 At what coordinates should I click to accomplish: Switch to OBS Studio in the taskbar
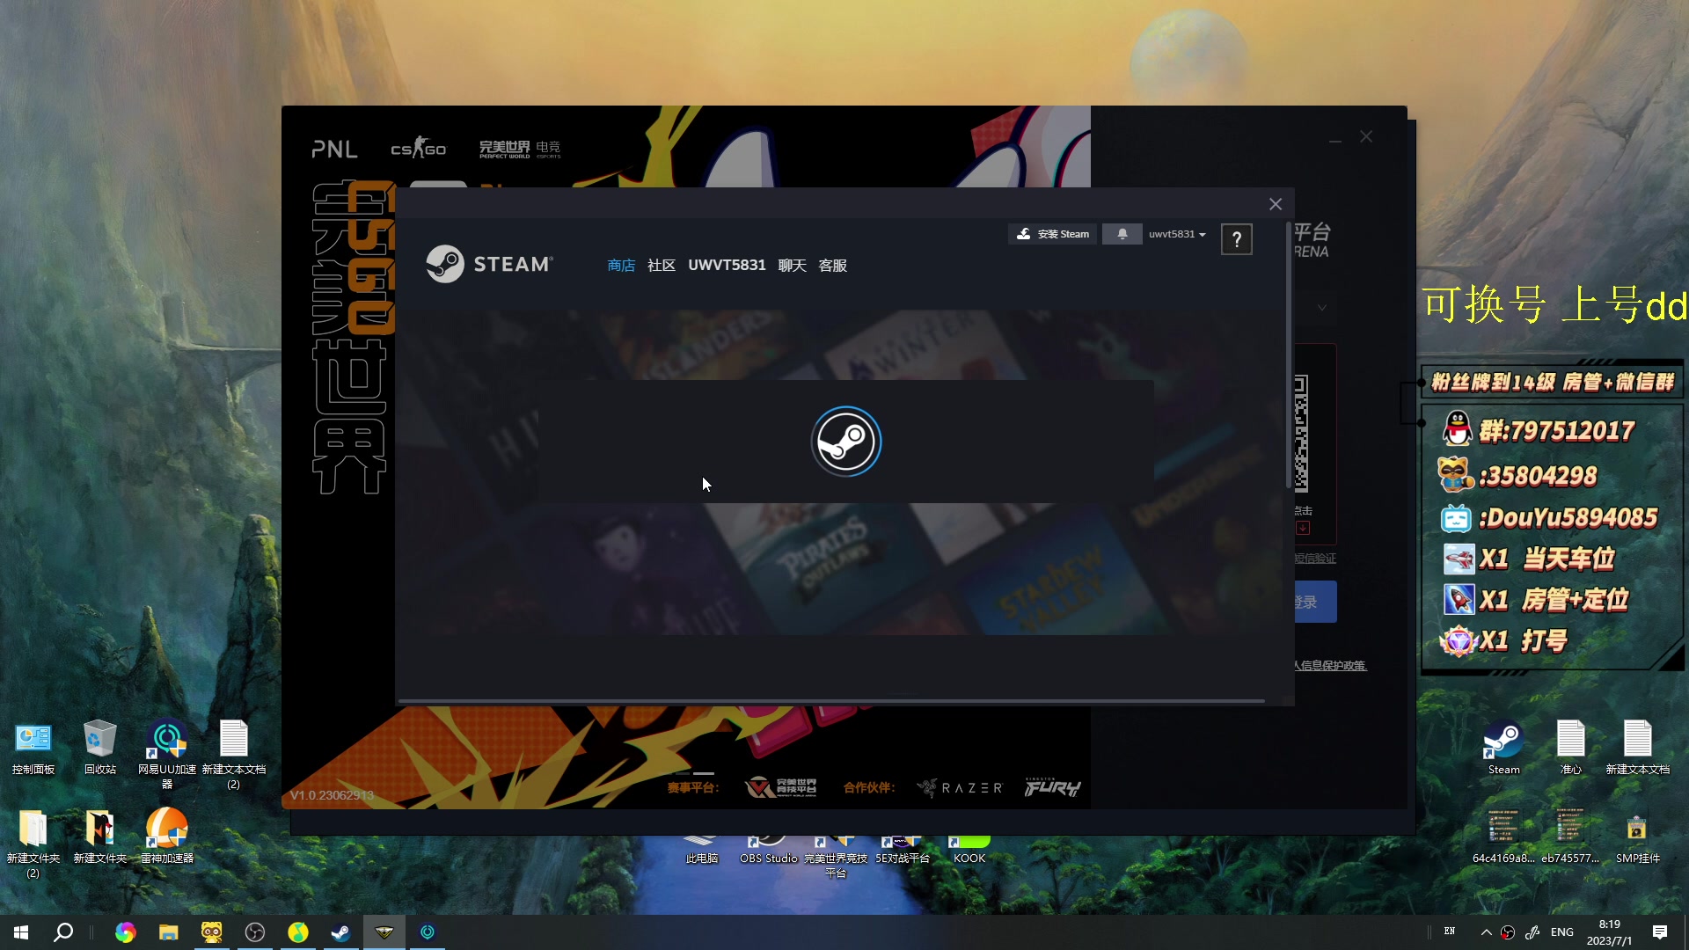(x=255, y=932)
